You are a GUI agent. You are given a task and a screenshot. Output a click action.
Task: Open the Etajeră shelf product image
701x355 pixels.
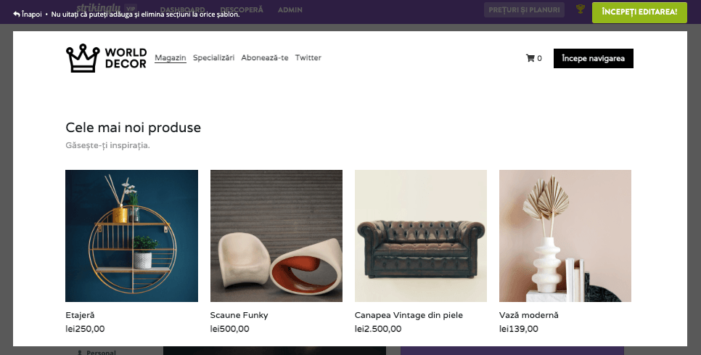(x=131, y=235)
